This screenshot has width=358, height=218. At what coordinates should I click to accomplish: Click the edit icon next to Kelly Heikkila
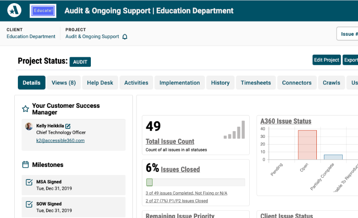68,126
